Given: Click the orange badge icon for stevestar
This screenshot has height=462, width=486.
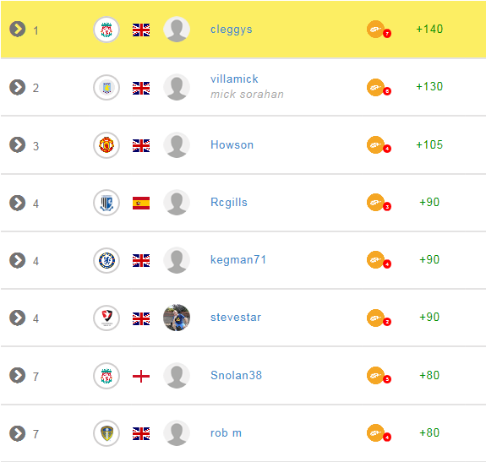Looking at the screenshot, I should point(379,318).
